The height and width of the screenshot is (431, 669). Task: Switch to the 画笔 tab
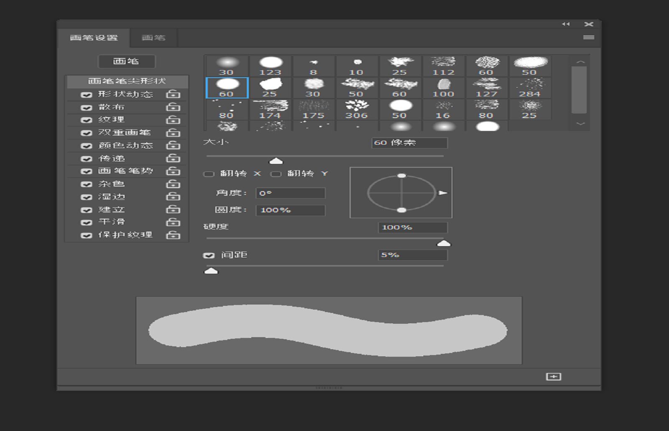[153, 38]
